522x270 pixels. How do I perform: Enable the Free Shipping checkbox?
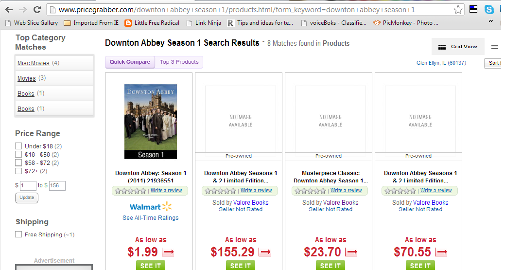(x=18, y=234)
